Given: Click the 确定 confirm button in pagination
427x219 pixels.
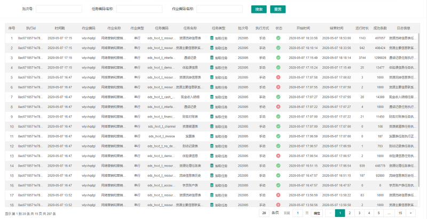Looking at the screenshot, I should tap(317, 213).
